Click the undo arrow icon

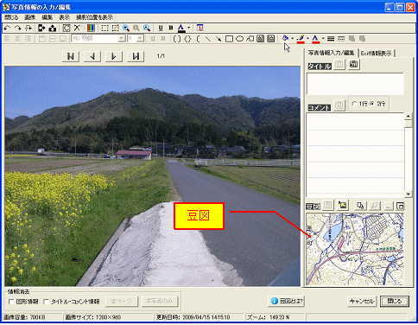[8, 28]
